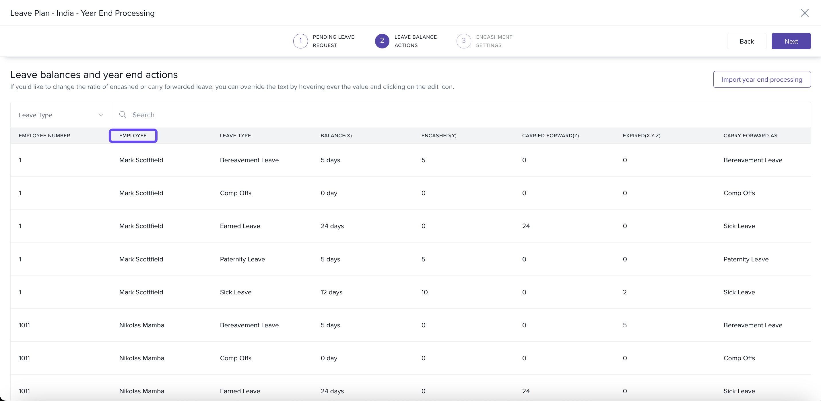Image resolution: width=821 pixels, height=401 pixels.
Task: Click the Carry Forward As column header
Action: (750, 136)
